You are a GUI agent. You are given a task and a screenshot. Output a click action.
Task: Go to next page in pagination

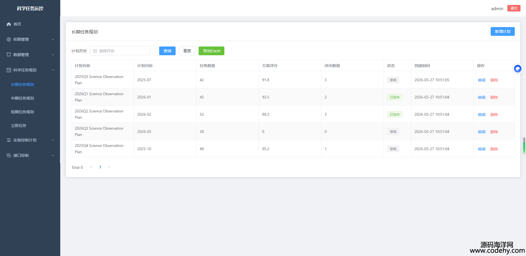click(109, 167)
